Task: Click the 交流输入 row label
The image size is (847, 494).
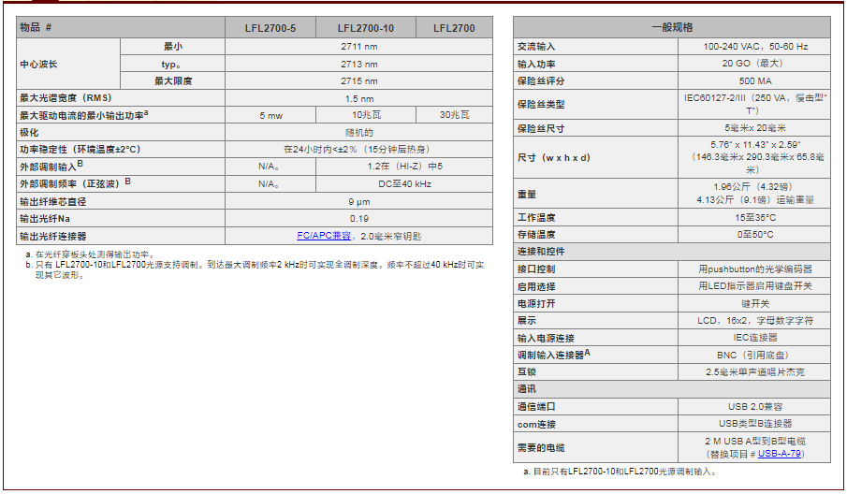Action: pos(536,47)
